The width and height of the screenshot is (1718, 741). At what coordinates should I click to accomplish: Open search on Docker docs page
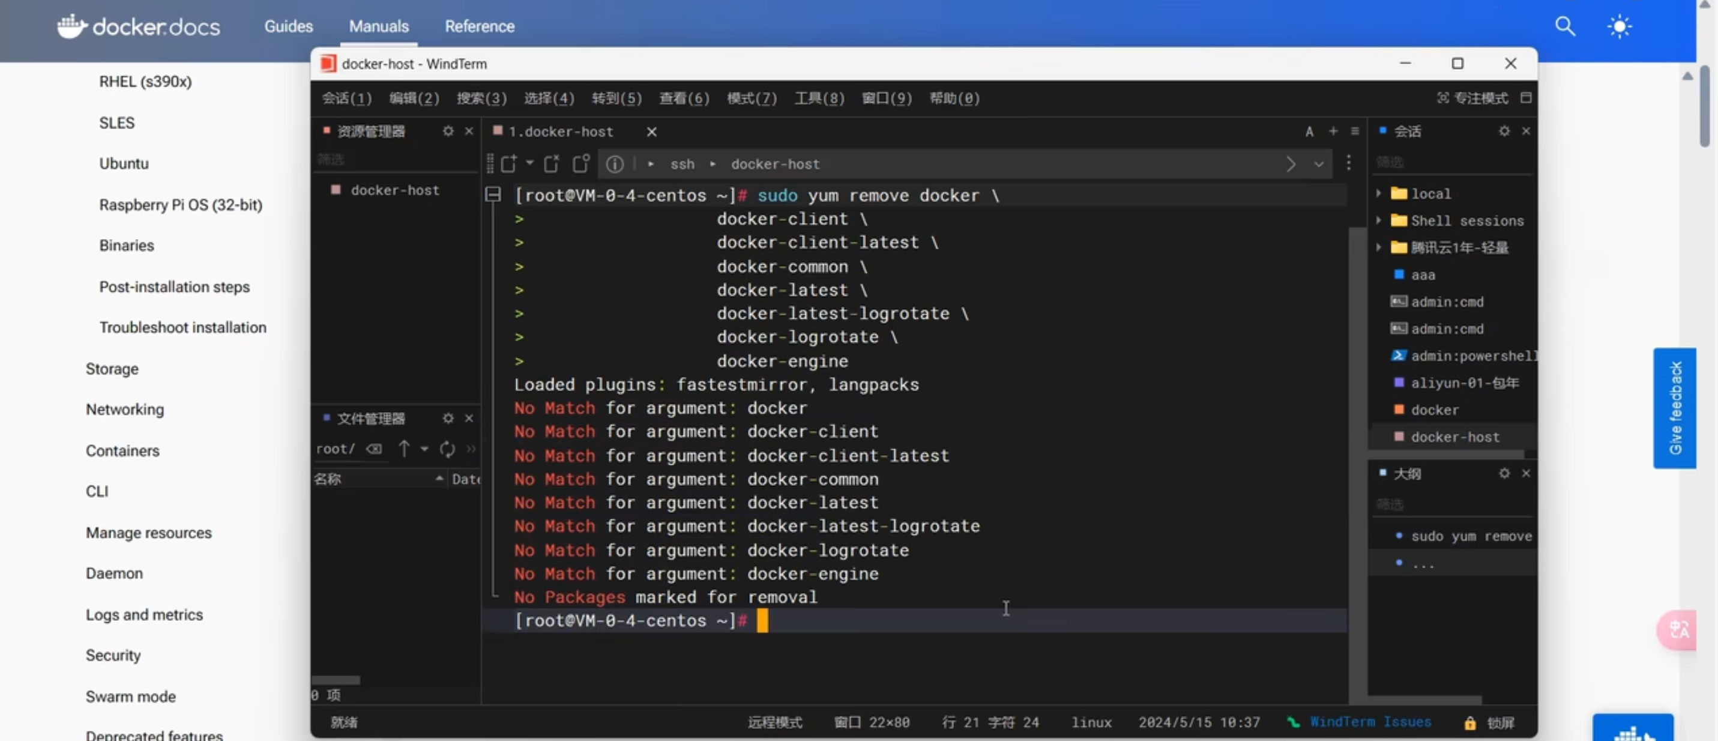point(1564,26)
